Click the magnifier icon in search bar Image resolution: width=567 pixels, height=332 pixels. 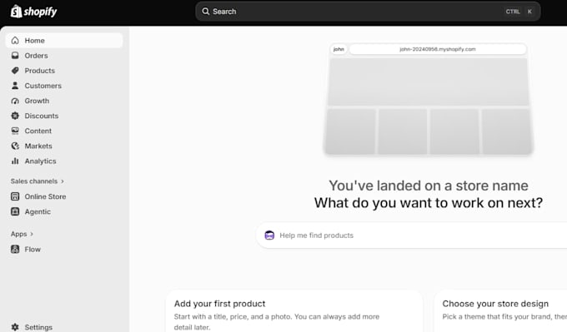[x=206, y=12]
